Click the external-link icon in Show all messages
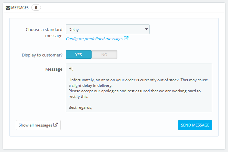 55,125
